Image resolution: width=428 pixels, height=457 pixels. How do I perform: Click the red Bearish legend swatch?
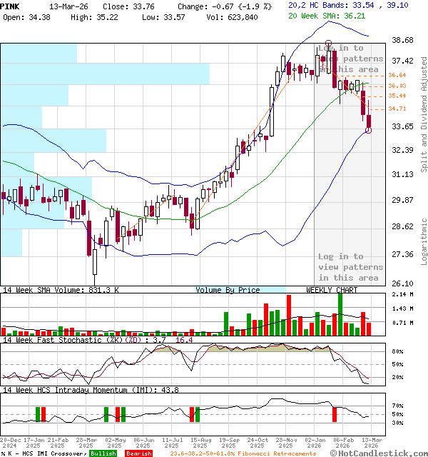(138, 453)
